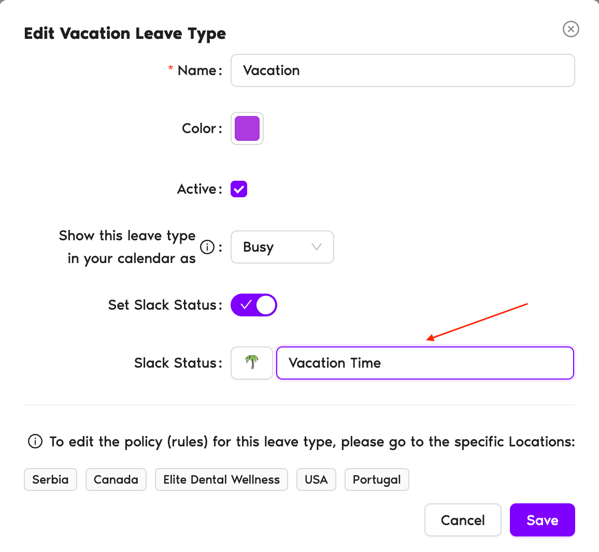Viewport: 599px width, 552px height.
Task: Uncheck the Active checkbox
Action: (239, 189)
